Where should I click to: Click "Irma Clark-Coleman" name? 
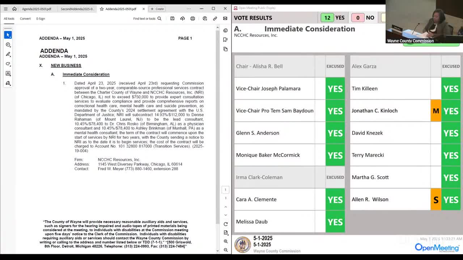click(259, 177)
